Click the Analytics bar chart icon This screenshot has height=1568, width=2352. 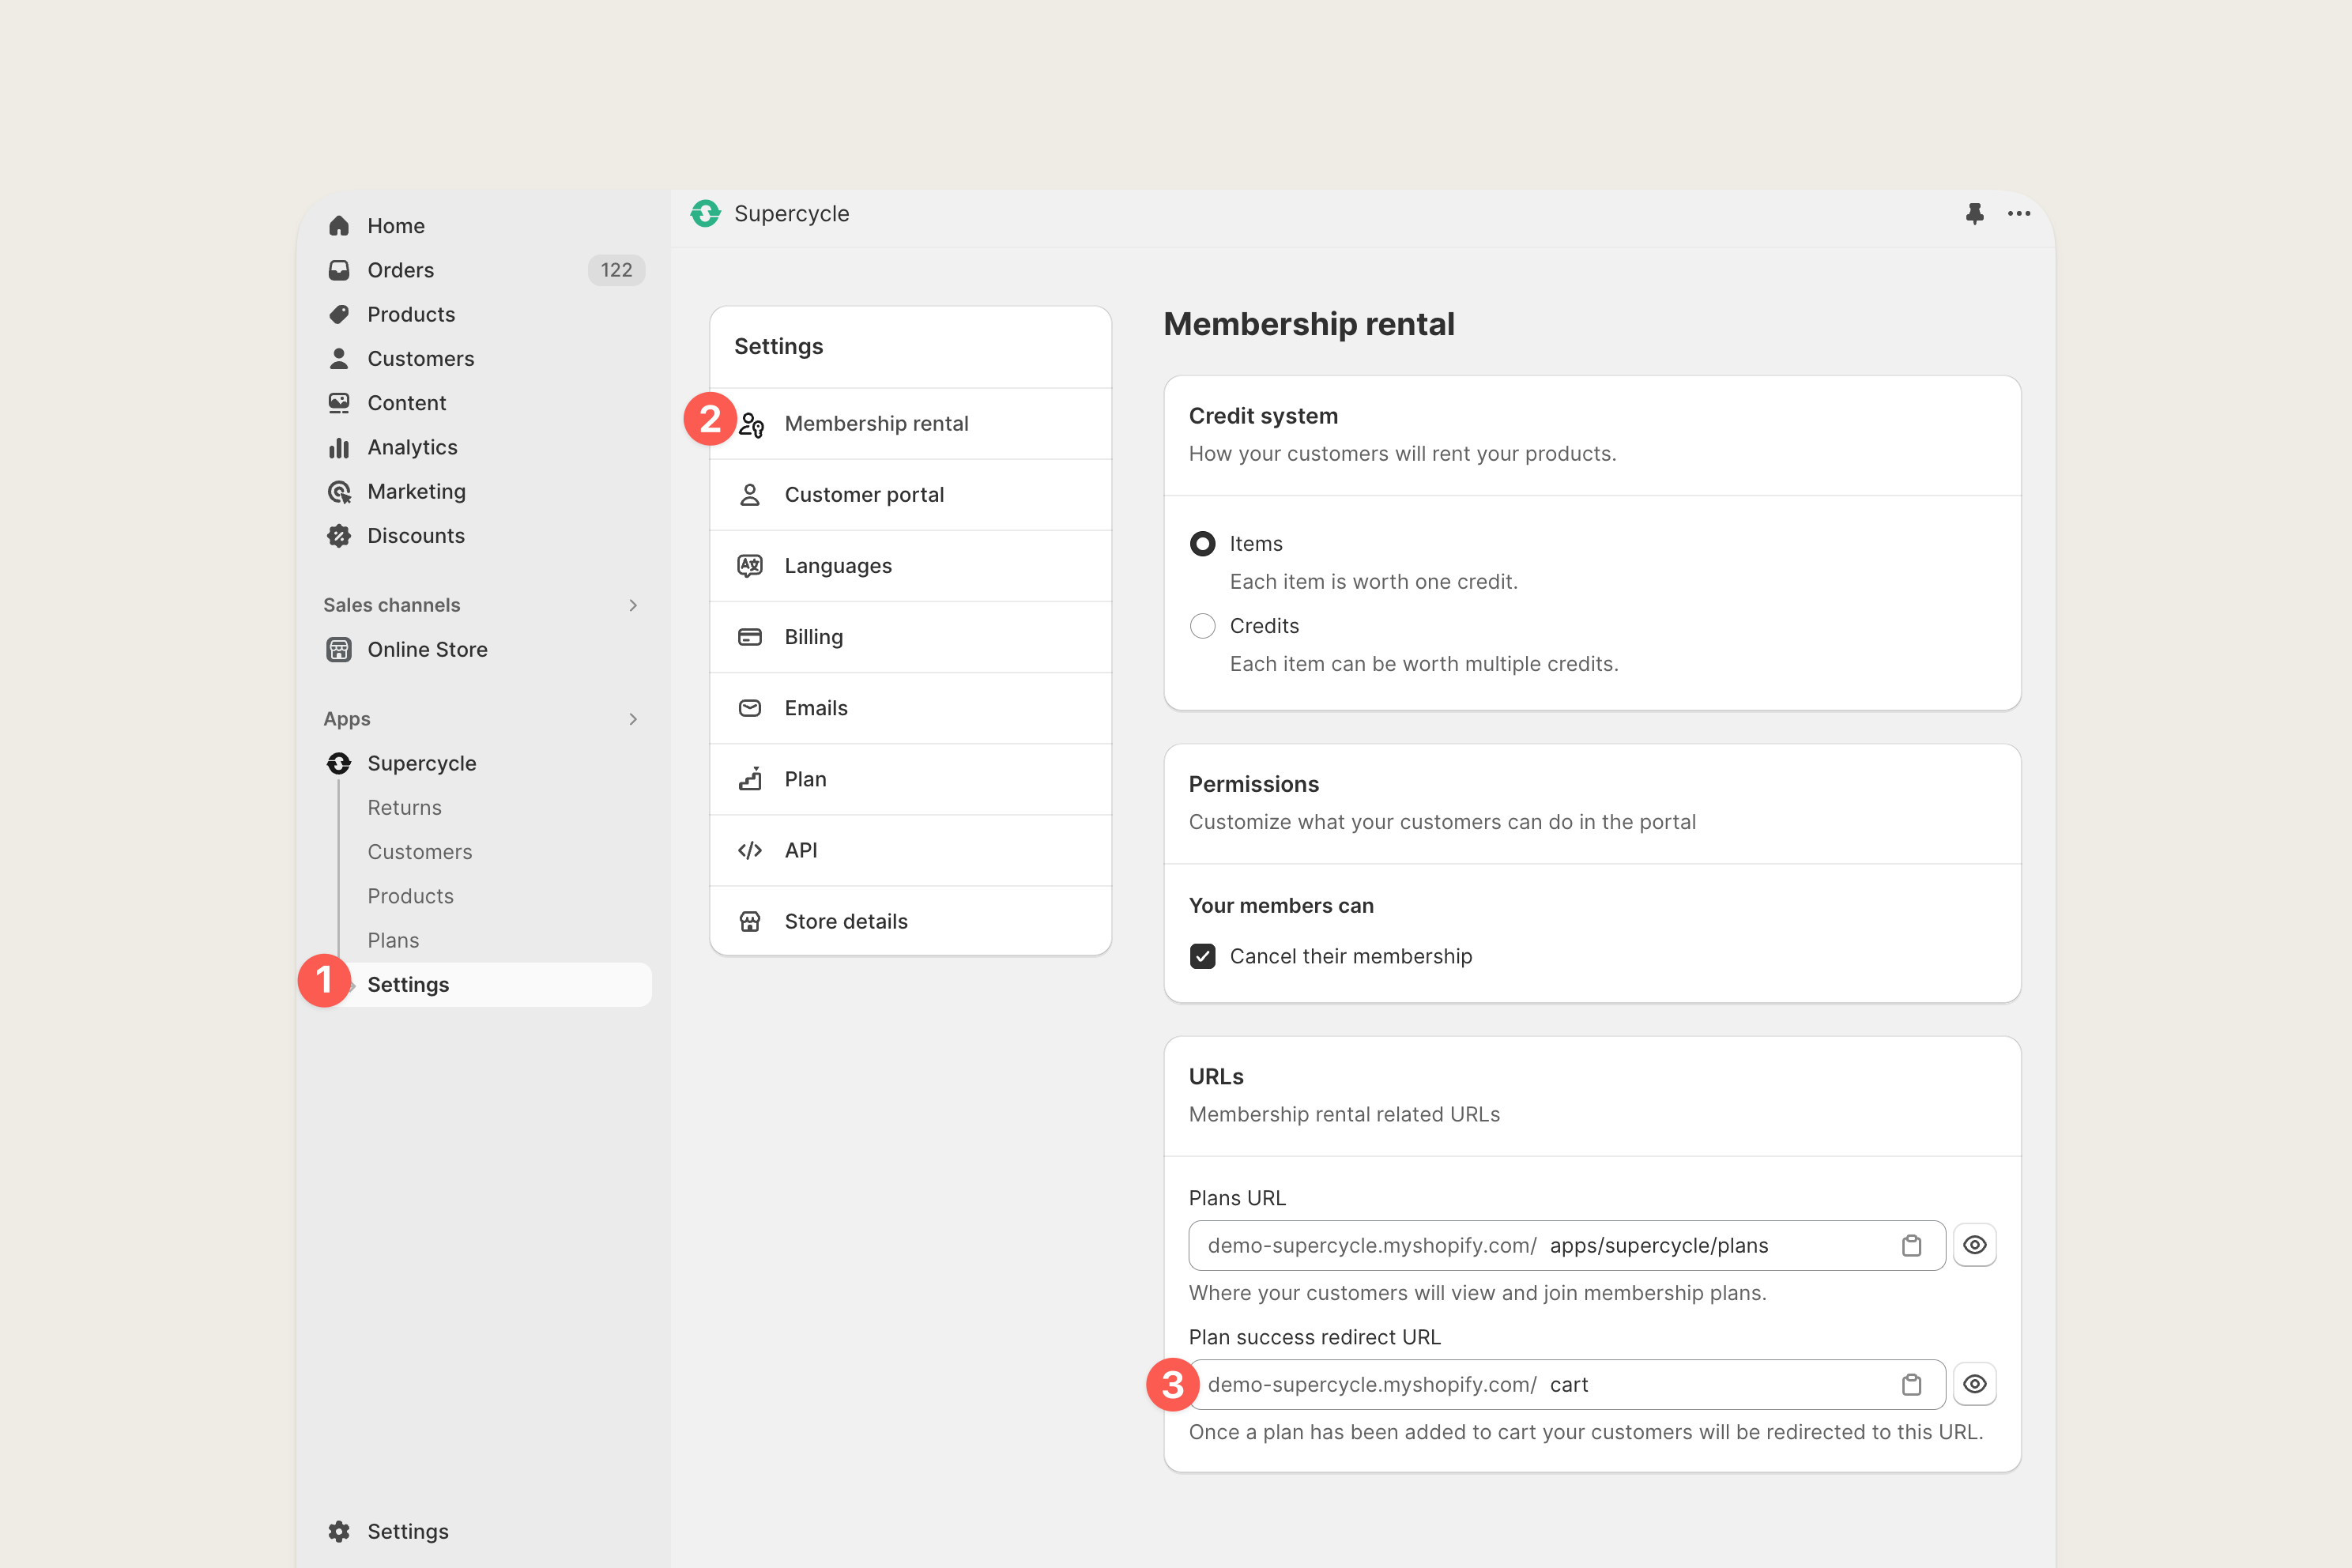point(339,447)
